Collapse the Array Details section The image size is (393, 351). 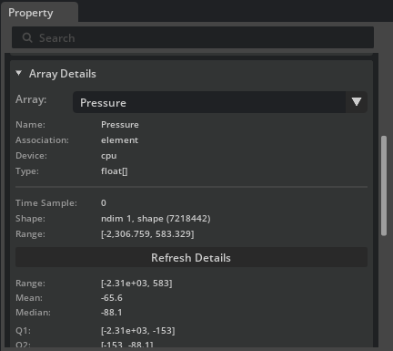click(x=19, y=73)
